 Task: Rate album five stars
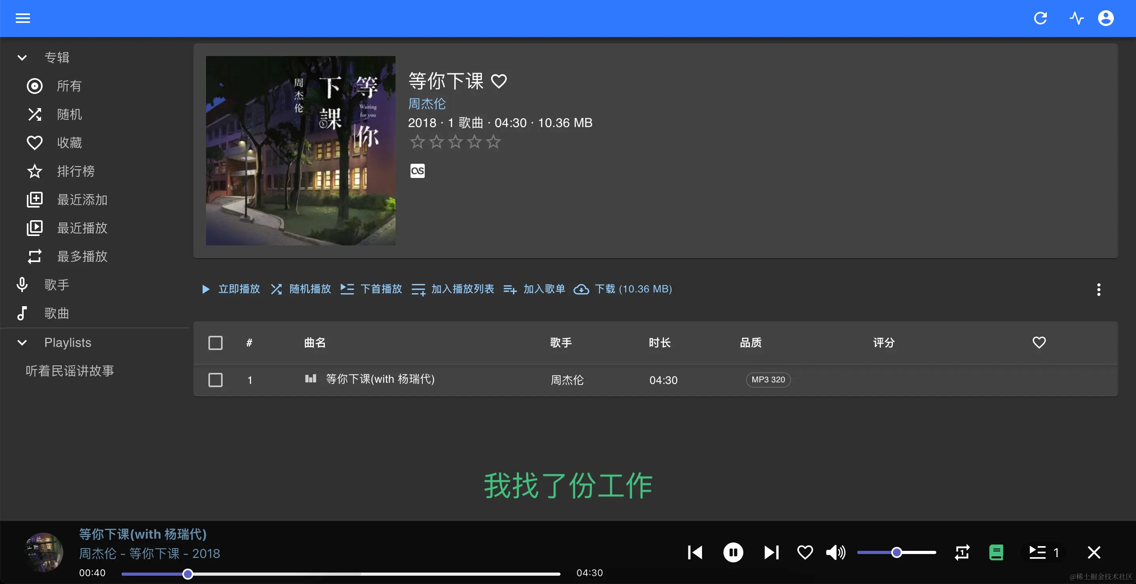(493, 142)
